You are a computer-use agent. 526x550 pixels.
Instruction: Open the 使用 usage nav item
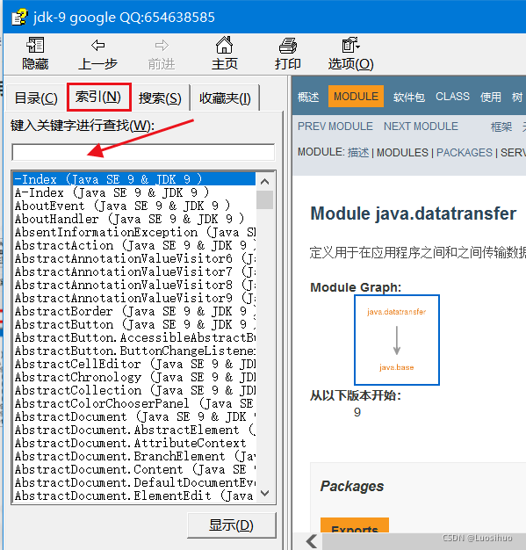(x=490, y=97)
